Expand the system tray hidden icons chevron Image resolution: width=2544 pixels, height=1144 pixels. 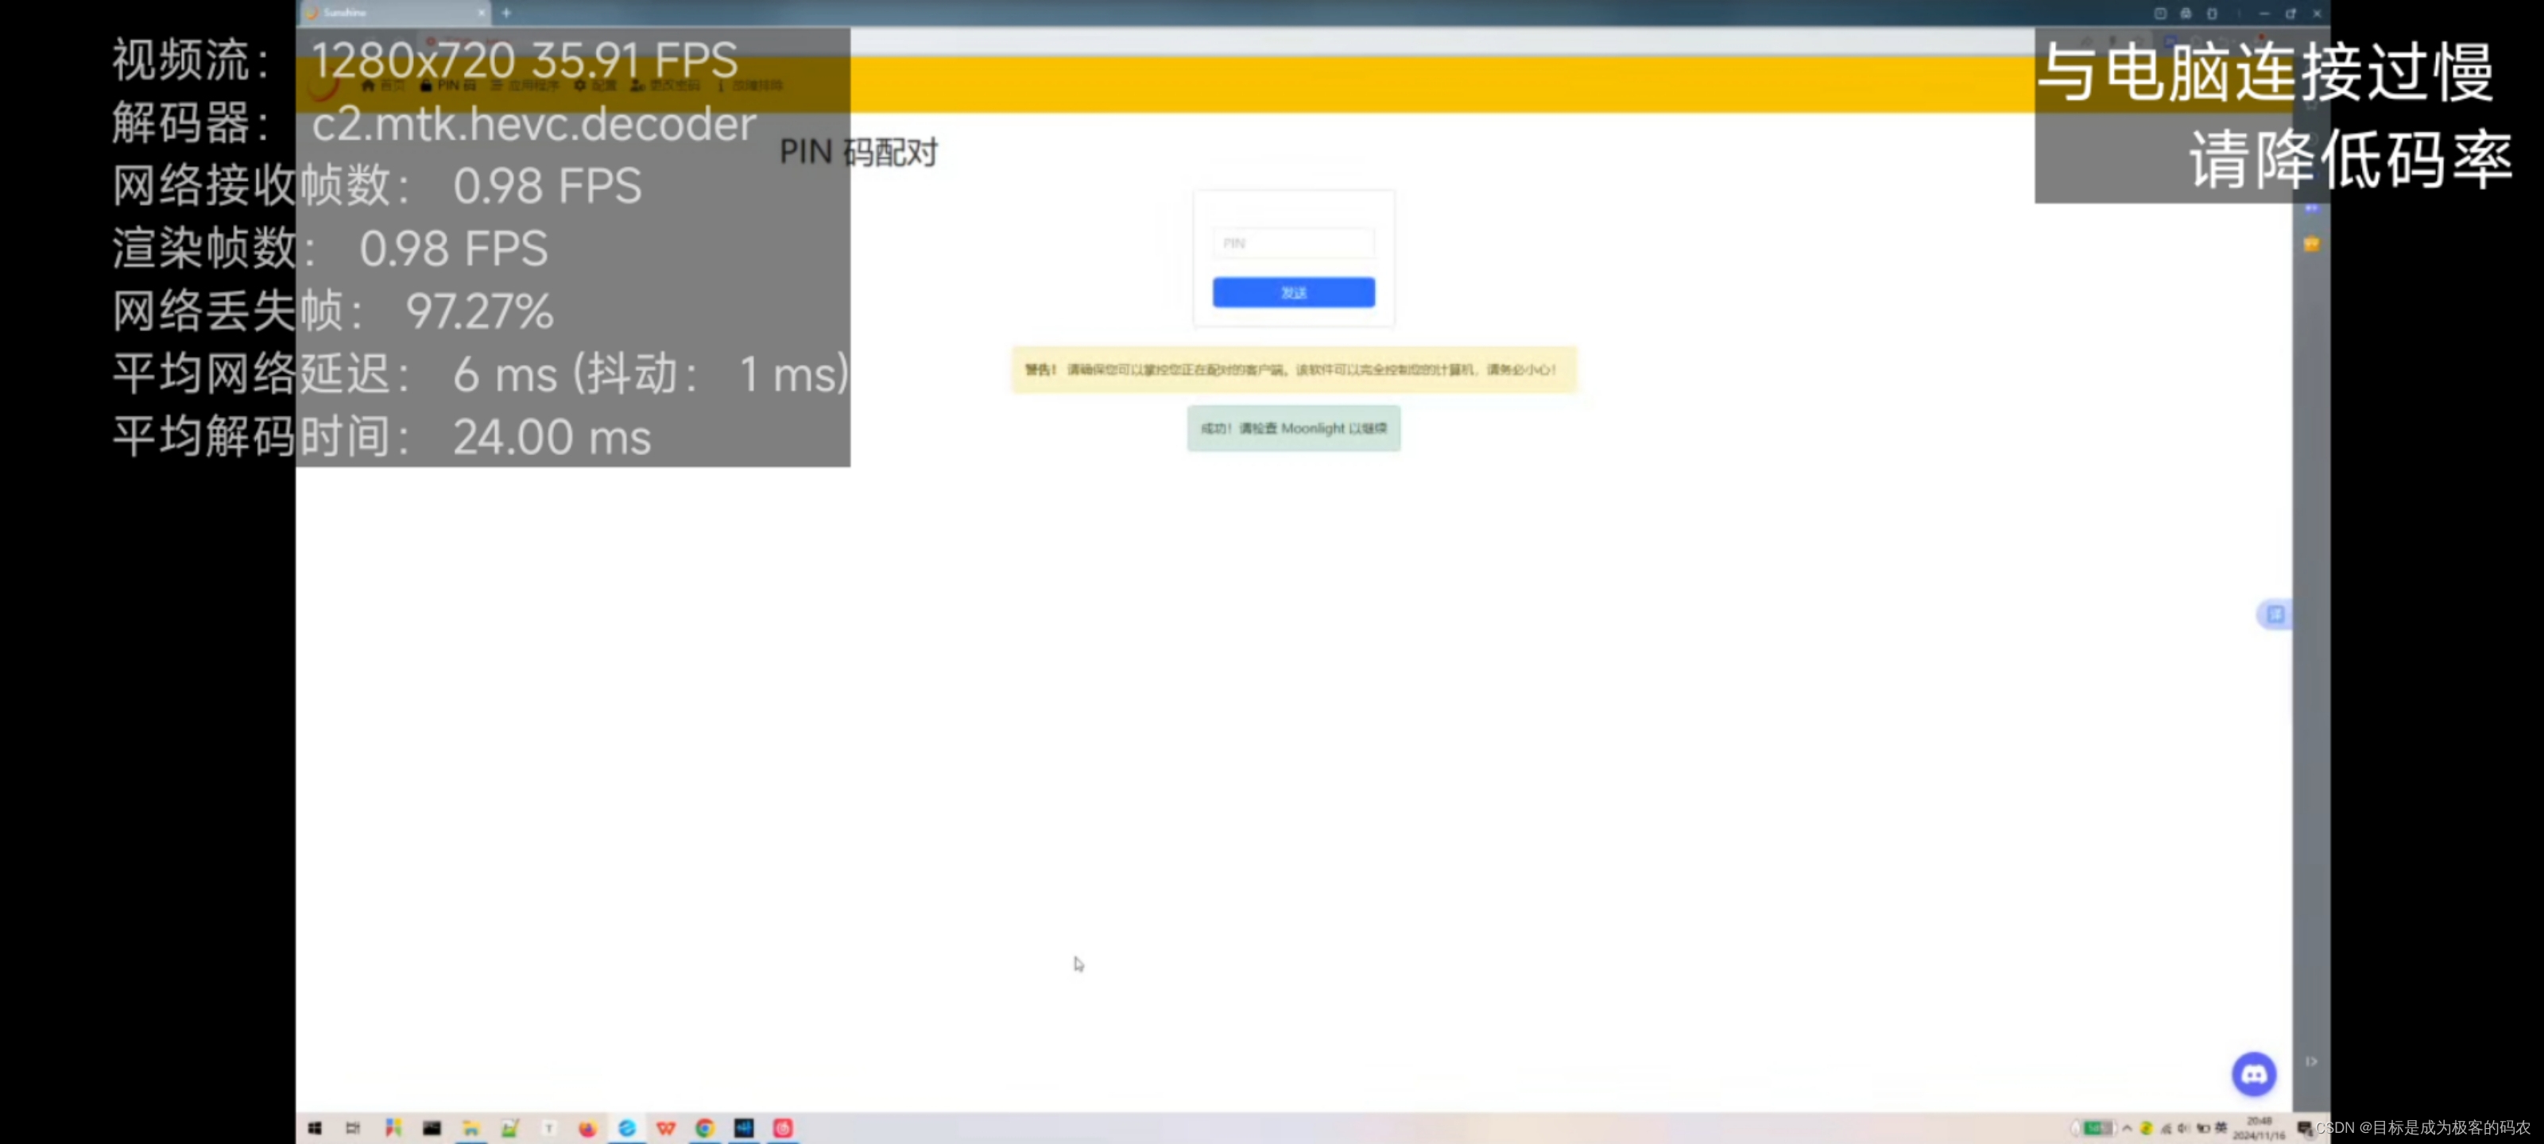coord(2128,1128)
